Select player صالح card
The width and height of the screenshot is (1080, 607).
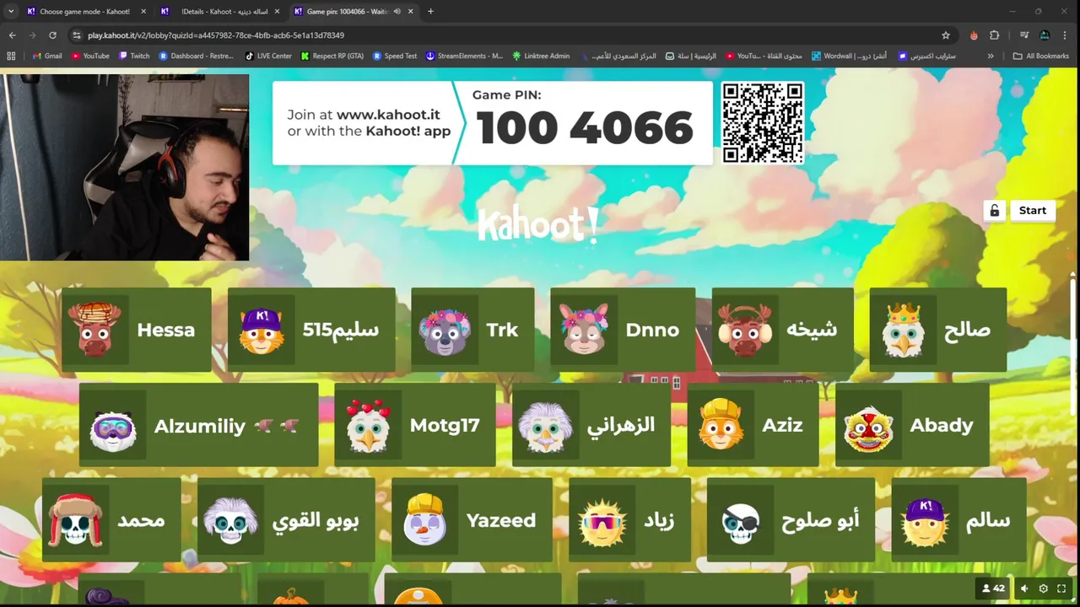tap(938, 330)
